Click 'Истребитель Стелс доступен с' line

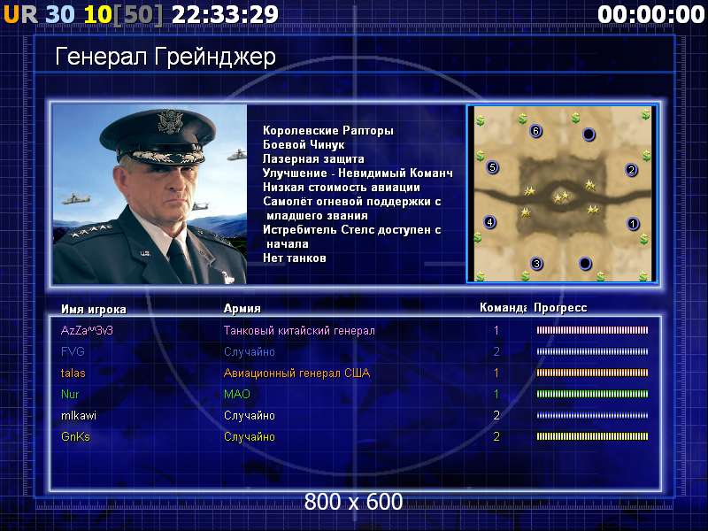point(352,230)
